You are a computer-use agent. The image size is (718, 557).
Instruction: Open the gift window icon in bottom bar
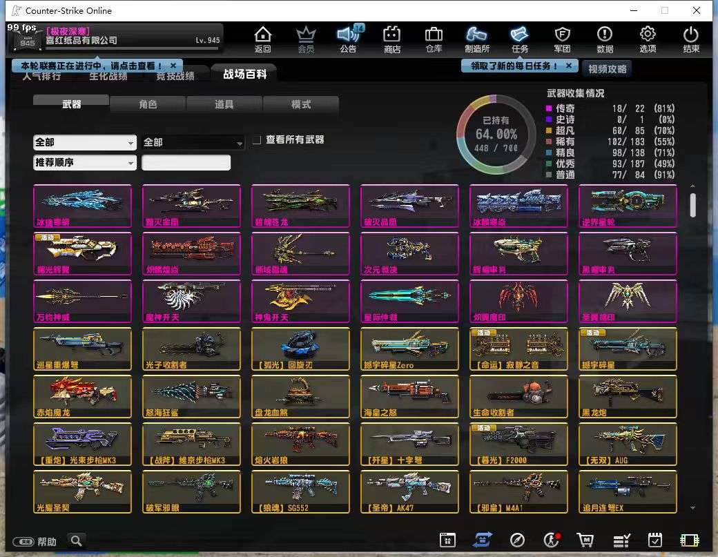[x=447, y=540]
